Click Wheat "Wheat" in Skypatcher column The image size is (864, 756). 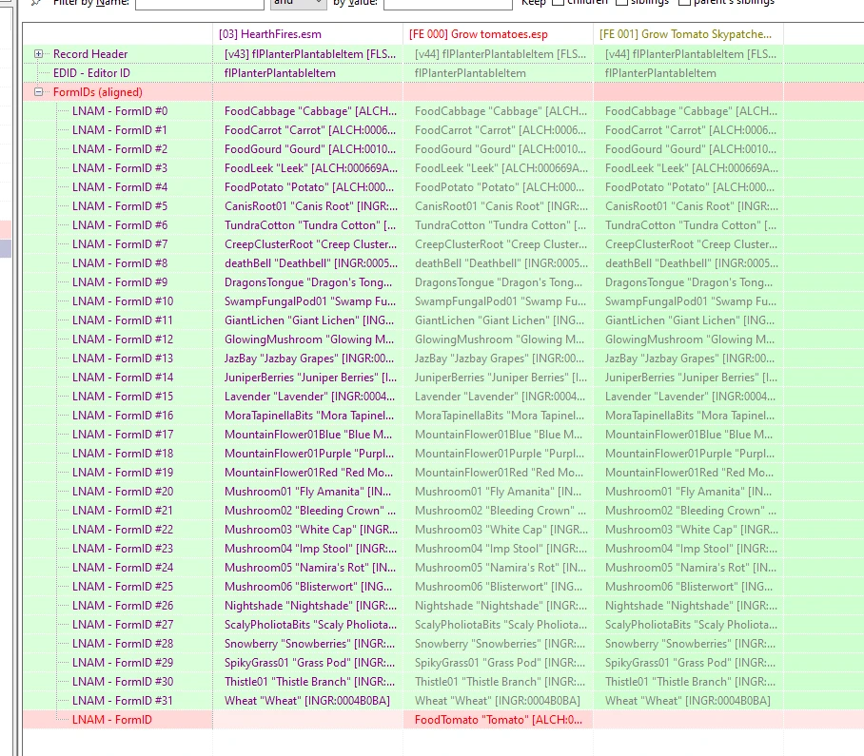click(688, 701)
